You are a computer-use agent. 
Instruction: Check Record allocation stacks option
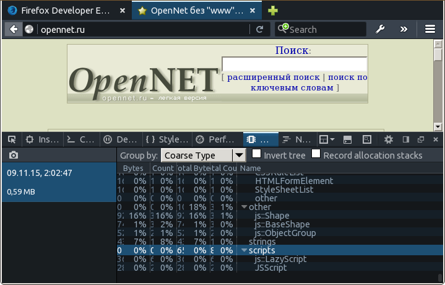pyautogui.click(x=316, y=154)
